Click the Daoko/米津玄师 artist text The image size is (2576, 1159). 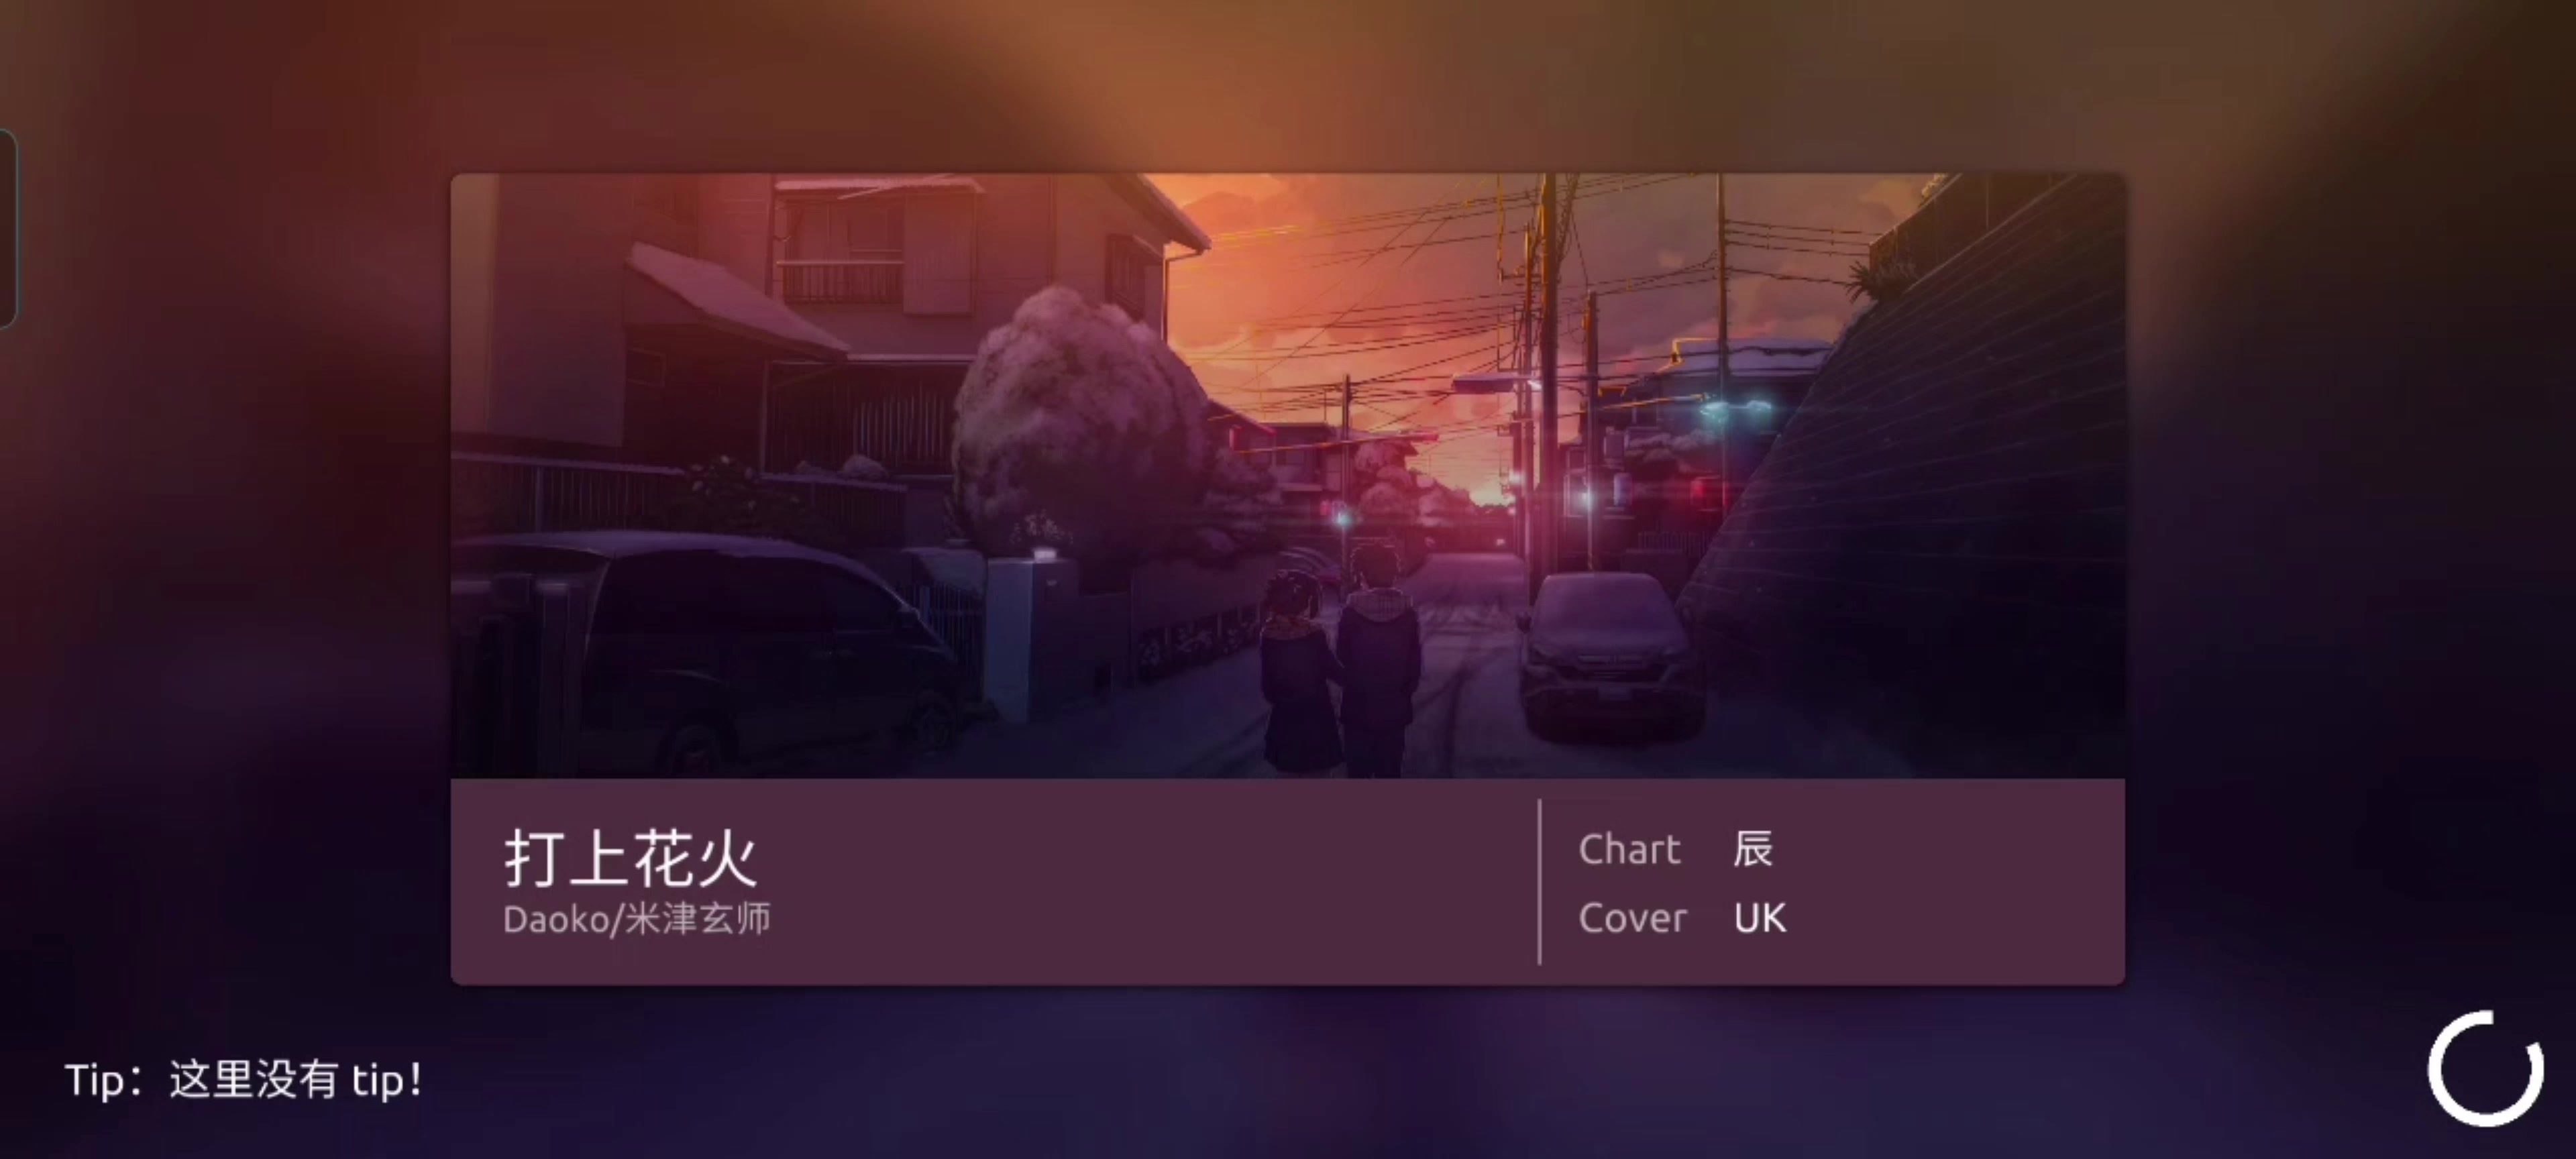click(x=637, y=919)
